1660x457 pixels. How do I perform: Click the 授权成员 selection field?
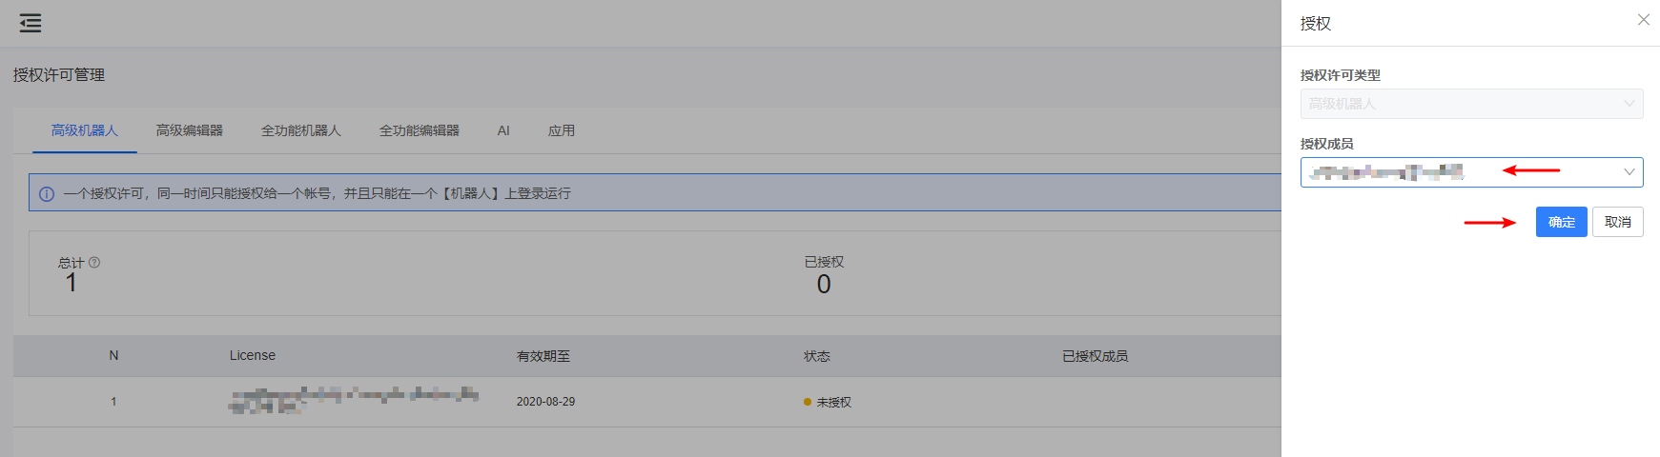coord(1471,172)
